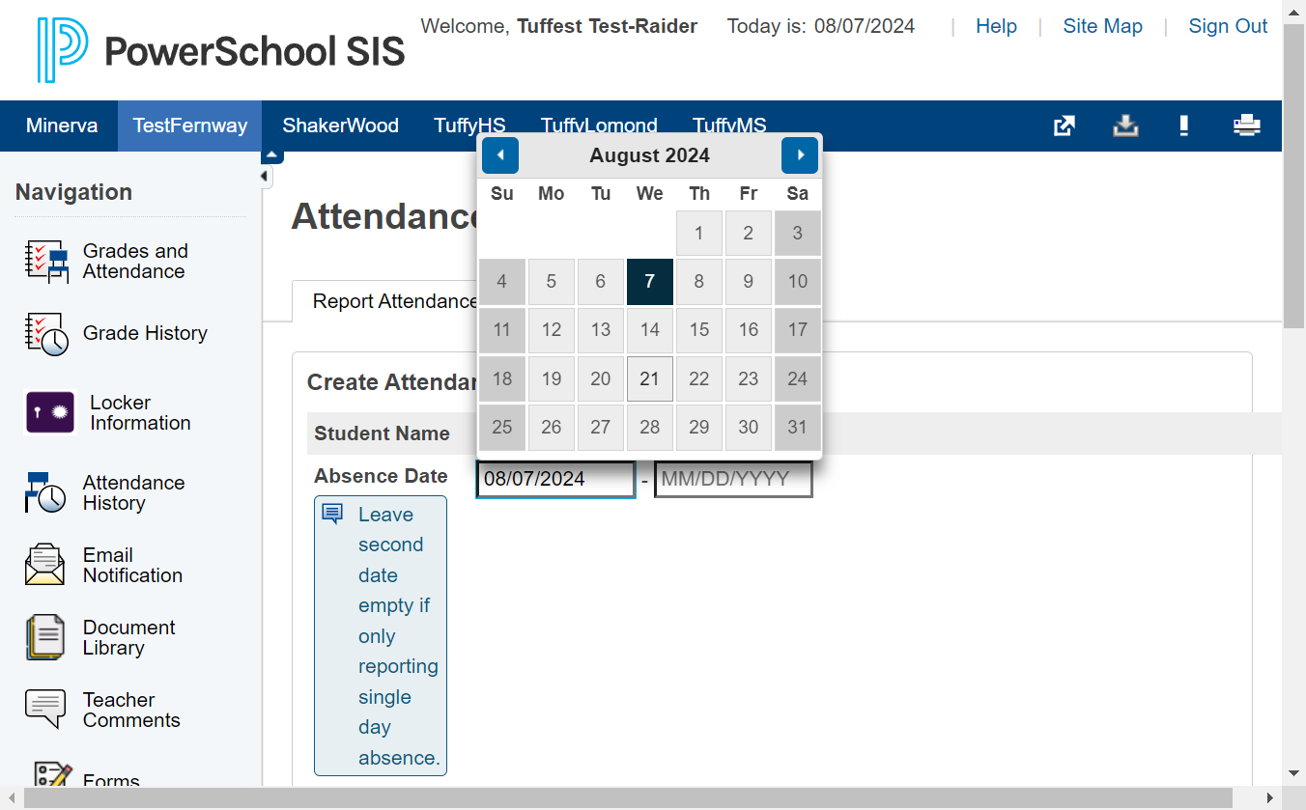1306x810 pixels.
Task: Click the 'August 2024' calendar title
Action: pyautogui.click(x=650, y=155)
